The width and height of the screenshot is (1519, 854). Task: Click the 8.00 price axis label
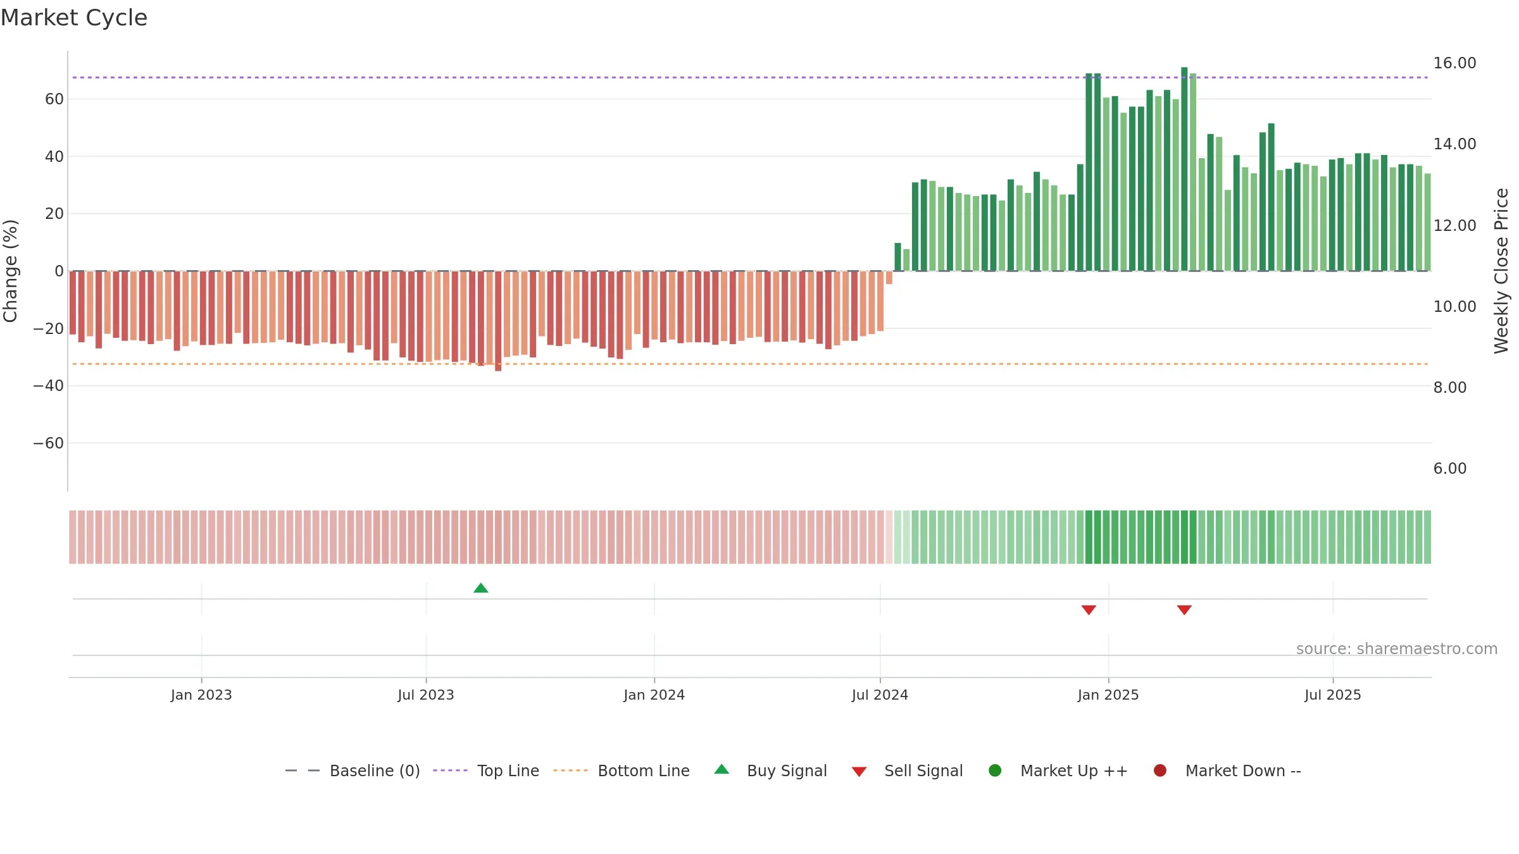pyautogui.click(x=1450, y=388)
